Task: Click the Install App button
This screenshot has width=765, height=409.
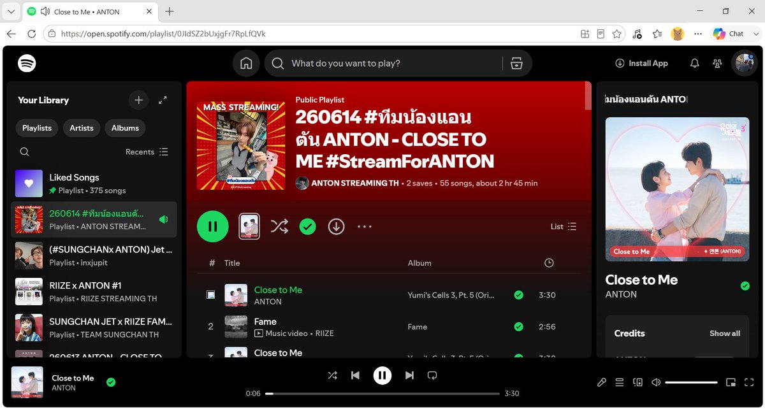Action: tap(641, 63)
